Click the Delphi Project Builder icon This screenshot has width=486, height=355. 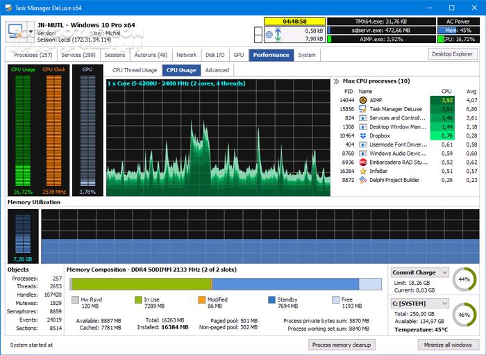coord(362,180)
